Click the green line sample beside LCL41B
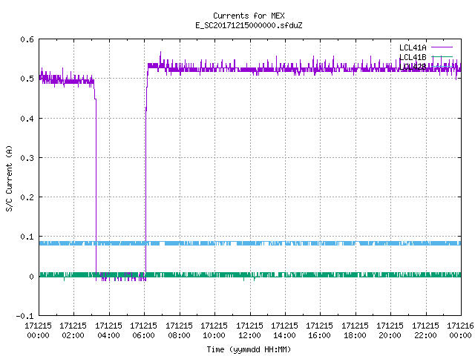475x356 pixels. pyautogui.click(x=442, y=56)
